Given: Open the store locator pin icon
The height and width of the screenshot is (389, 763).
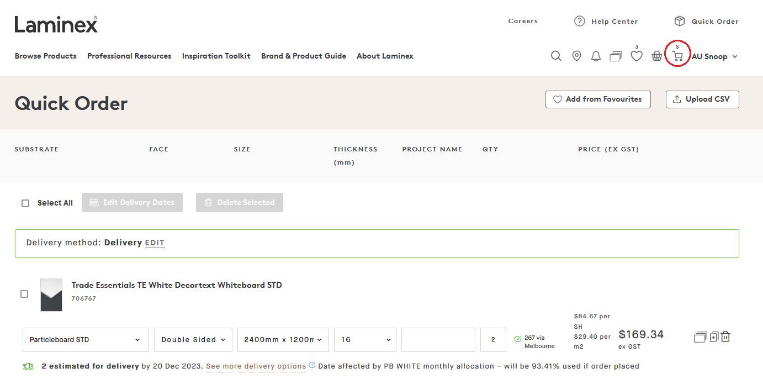Looking at the screenshot, I should tap(576, 56).
